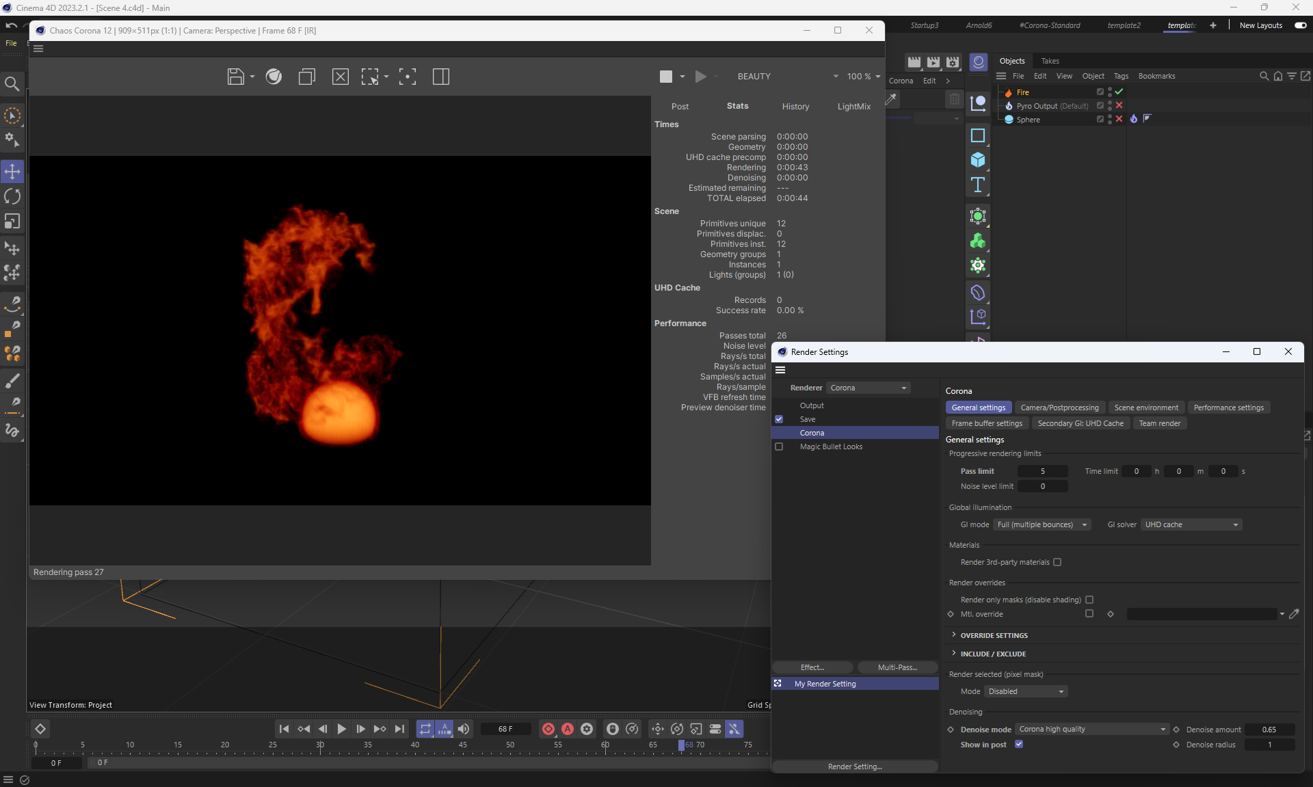
Task: Play the timeline animation forward
Action: click(341, 729)
